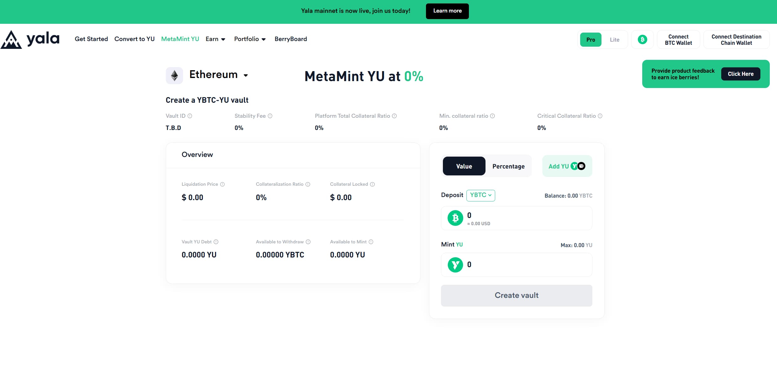The image size is (777, 384).
Task: Open the Convert to YU page
Action: [x=134, y=39]
